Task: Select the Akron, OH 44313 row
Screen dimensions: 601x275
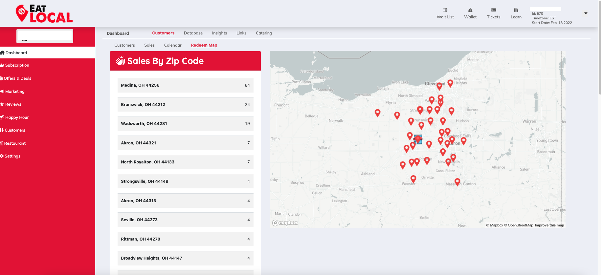Action: 186,201
